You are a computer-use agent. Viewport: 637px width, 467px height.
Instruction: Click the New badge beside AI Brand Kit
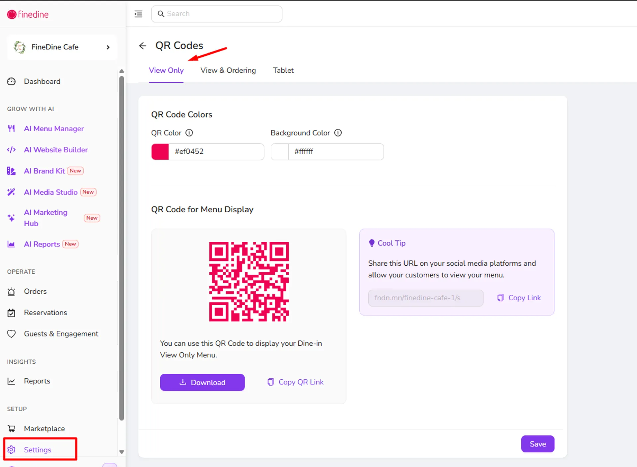[x=75, y=171]
